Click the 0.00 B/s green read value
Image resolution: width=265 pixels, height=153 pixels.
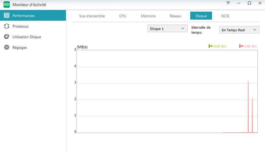[x=220, y=46]
